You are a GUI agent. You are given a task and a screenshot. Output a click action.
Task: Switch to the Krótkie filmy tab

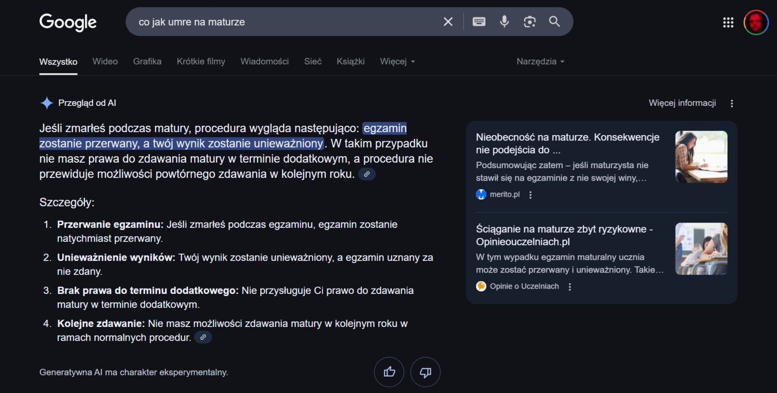pos(201,62)
